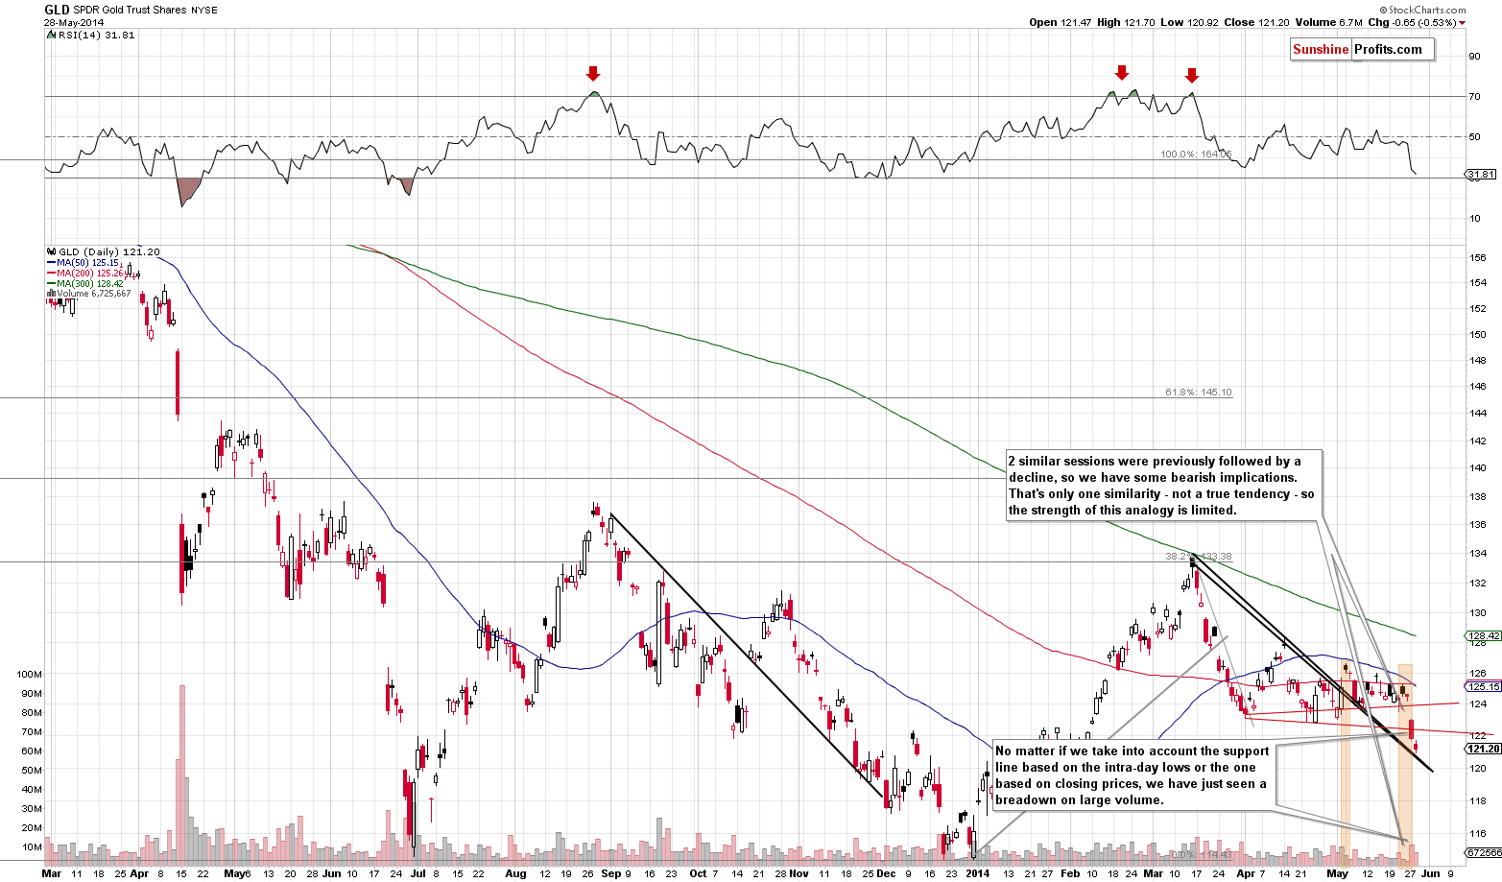This screenshot has height=882, width=1502.
Task: Click the 'RSI(14) 31.81' legend text
Action: [x=95, y=35]
